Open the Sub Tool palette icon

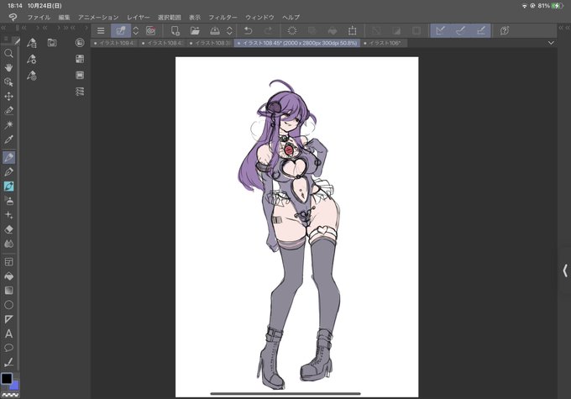(x=32, y=43)
